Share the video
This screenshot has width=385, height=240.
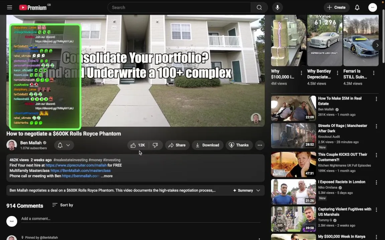pyautogui.click(x=177, y=145)
